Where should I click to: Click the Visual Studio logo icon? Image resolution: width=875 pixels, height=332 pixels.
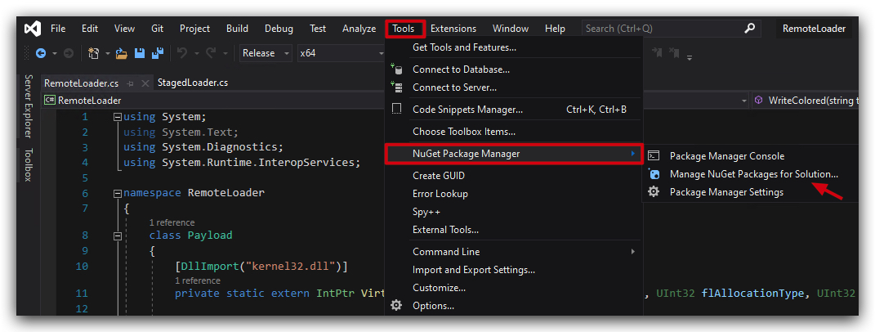coord(32,29)
